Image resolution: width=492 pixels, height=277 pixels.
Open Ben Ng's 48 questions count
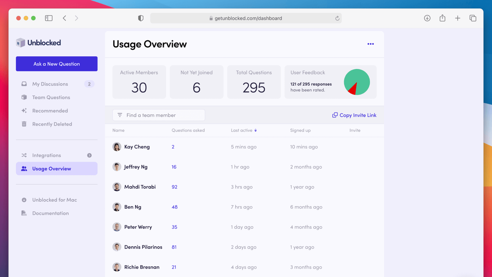point(174,207)
